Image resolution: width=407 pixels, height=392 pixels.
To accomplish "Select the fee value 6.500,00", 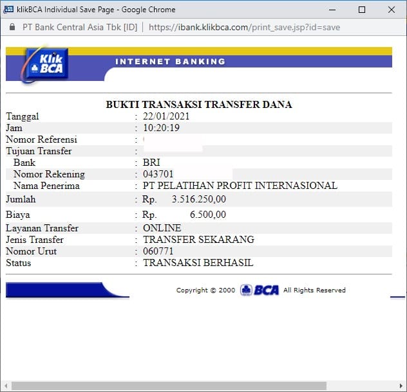I will click(207, 215).
